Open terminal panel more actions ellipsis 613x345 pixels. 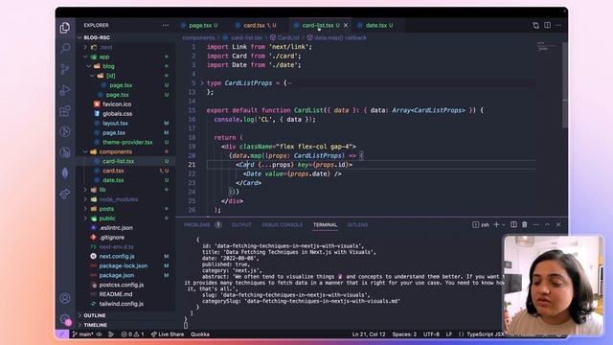[x=536, y=224]
